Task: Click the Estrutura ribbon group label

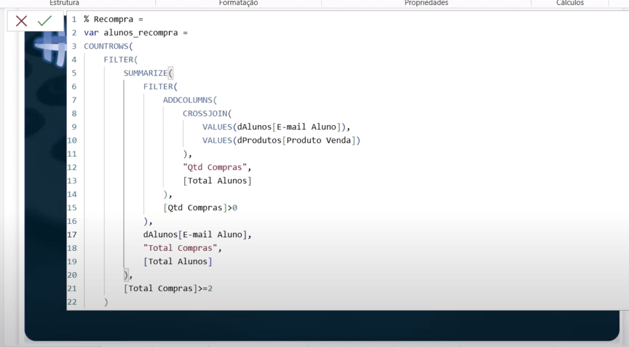Action: click(64, 3)
